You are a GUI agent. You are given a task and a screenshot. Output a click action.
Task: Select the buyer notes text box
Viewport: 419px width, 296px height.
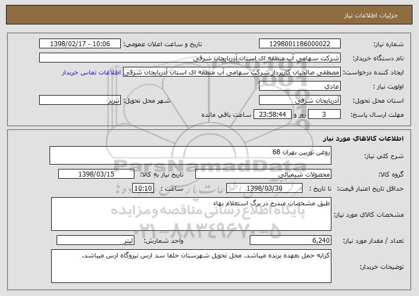[191, 266]
